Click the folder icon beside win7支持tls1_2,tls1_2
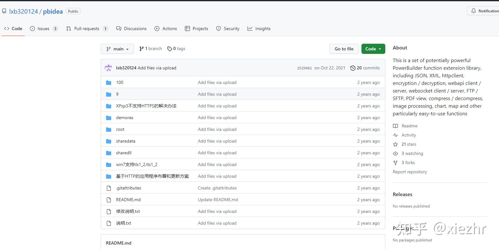Image resolution: width=499 pixels, height=249 pixels. click(x=109, y=164)
